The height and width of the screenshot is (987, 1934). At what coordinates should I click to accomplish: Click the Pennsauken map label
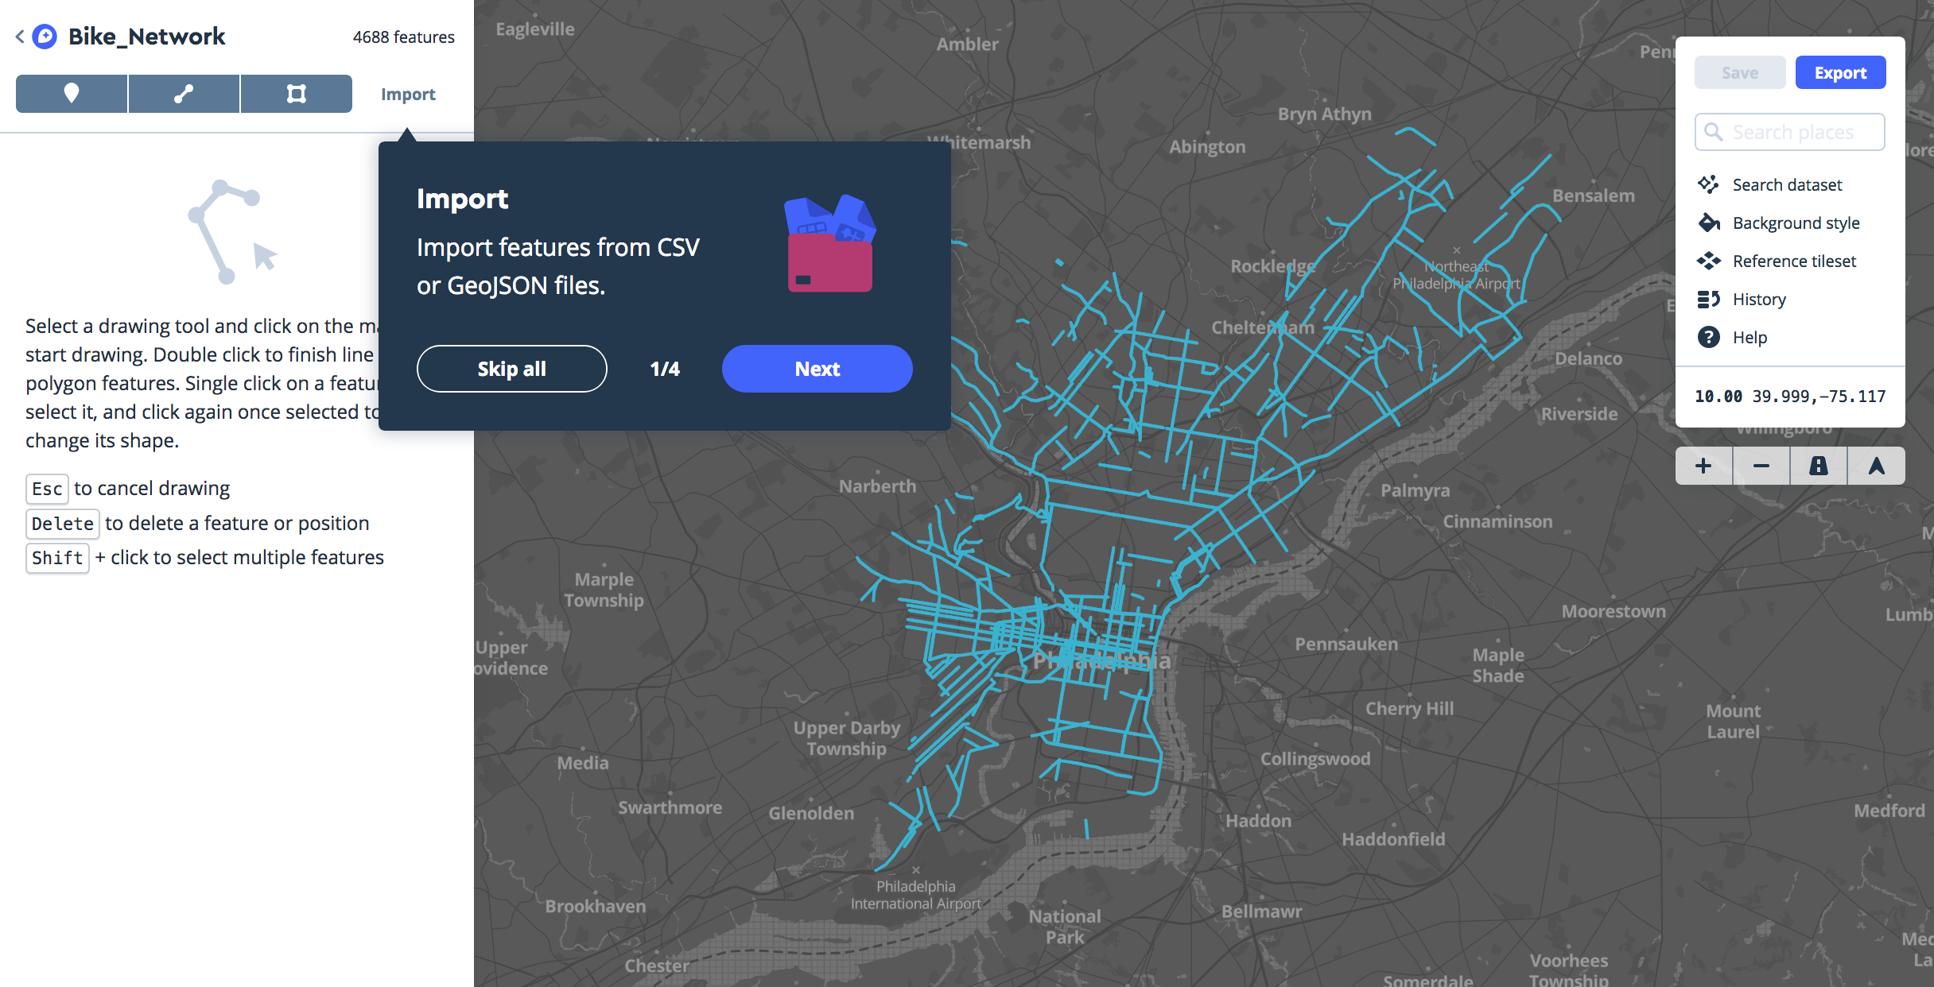1346,644
